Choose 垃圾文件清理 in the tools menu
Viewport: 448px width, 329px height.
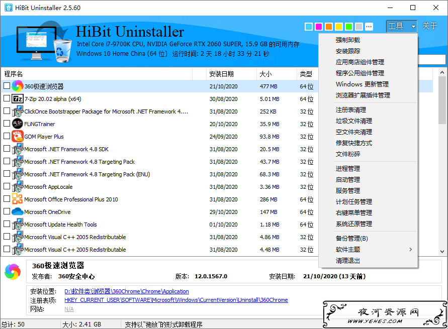click(353, 121)
